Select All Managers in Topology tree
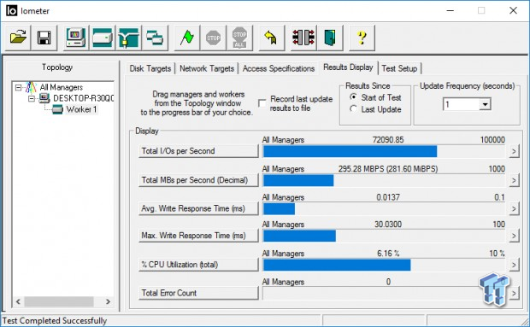530x327 pixels. coord(62,87)
